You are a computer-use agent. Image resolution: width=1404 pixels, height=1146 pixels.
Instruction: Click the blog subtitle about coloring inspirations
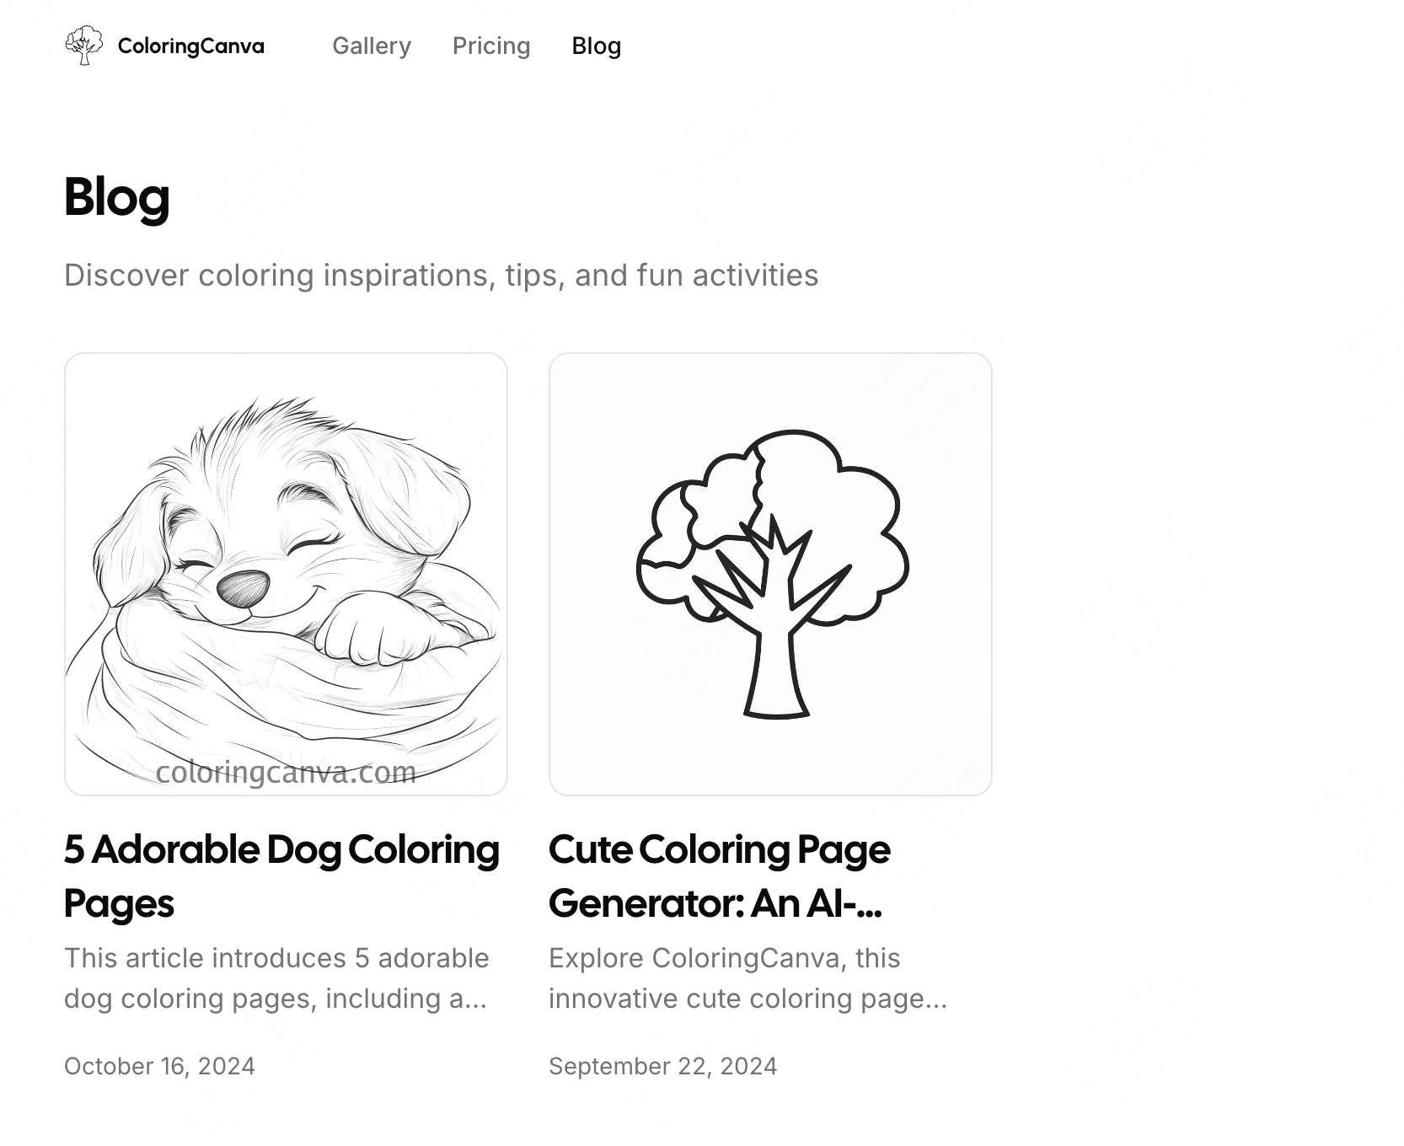pos(442,275)
